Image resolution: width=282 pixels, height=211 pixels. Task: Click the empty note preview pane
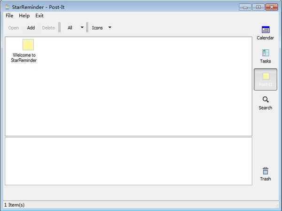(x=128, y=161)
